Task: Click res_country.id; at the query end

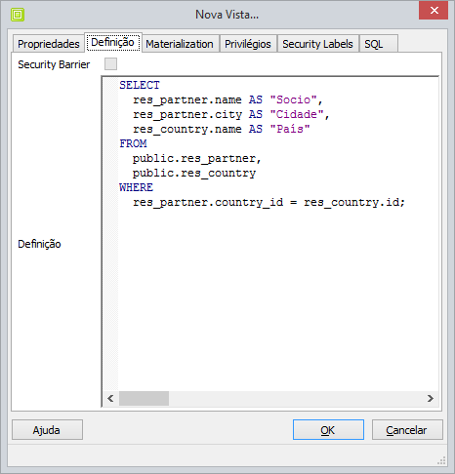Action: click(x=354, y=203)
